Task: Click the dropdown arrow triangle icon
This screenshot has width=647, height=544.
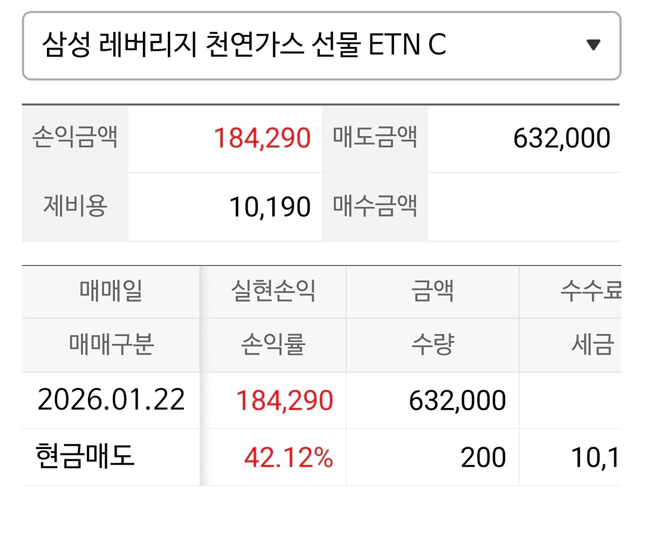Action: tap(593, 45)
